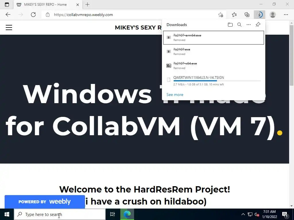Add this page to favorites star icon
This screenshot has width=294, height=220.
pos(221,15)
